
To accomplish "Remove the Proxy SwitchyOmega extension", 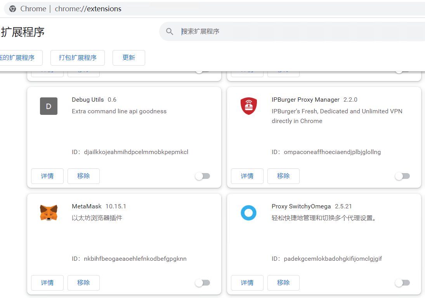I will [x=283, y=283].
